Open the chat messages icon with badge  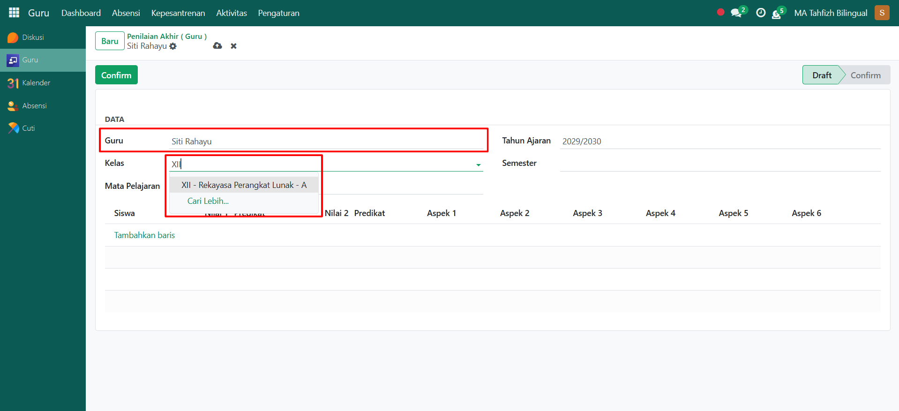[x=737, y=13]
